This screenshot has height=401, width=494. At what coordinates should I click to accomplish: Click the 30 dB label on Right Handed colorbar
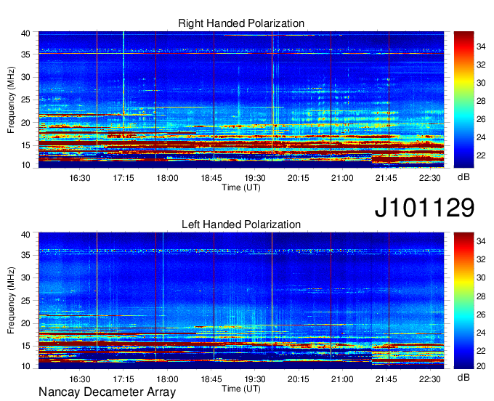(481, 83)
